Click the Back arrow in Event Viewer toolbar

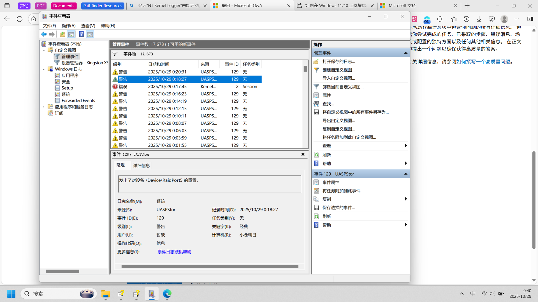coord(44,34)
